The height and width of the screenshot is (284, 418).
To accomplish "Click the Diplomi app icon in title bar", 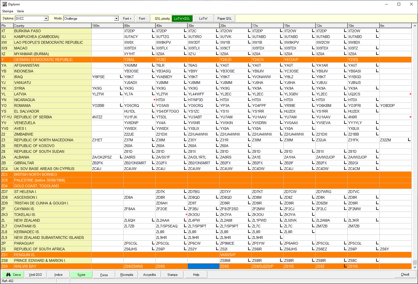I will (x=4, y=4).
